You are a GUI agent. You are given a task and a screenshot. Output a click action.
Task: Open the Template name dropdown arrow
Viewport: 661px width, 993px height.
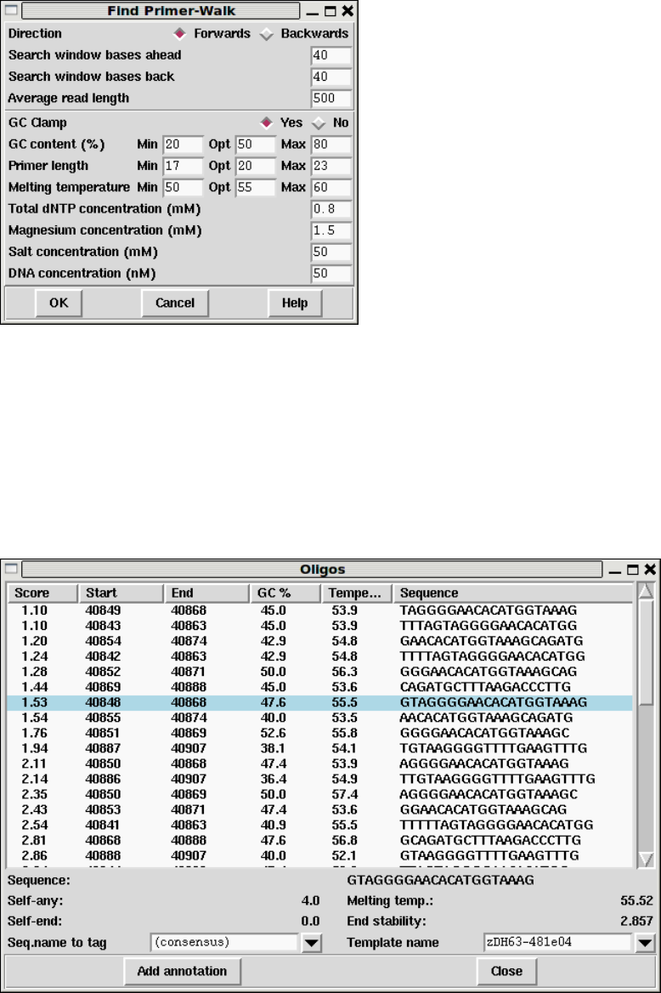click(x=645, y=943)
